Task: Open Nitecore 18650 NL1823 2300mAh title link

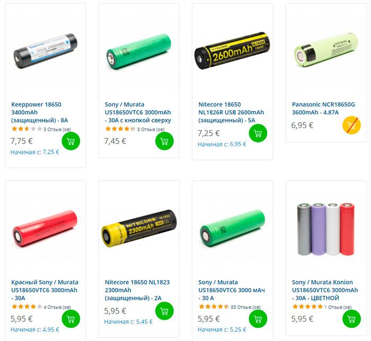Action: (x=137, y=290)
